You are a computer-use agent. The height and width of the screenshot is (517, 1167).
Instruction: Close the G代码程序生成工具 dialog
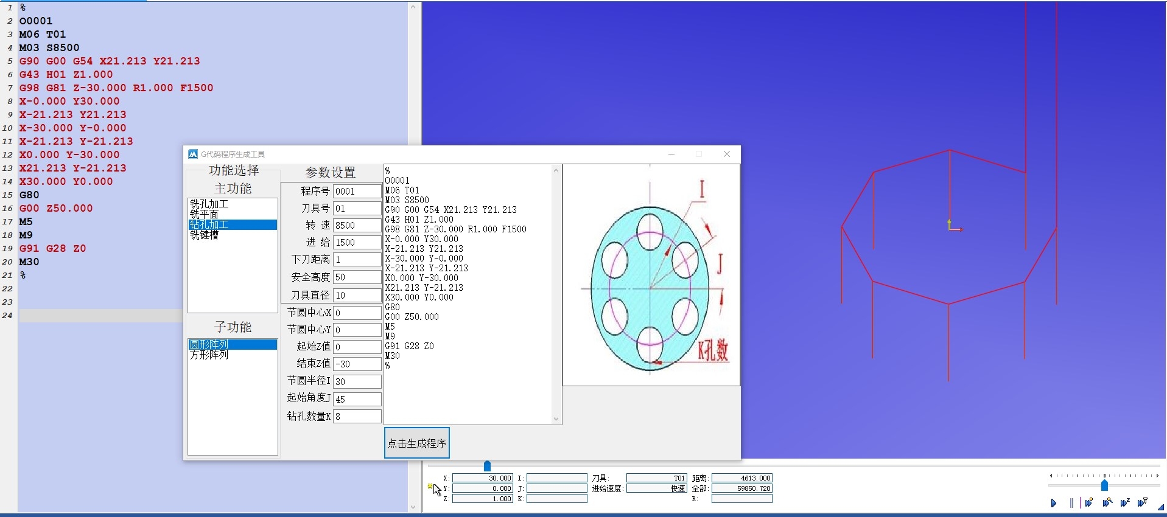point(726,154)
